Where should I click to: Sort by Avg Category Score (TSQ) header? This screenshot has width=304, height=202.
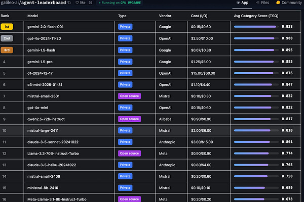pos(256,16)
